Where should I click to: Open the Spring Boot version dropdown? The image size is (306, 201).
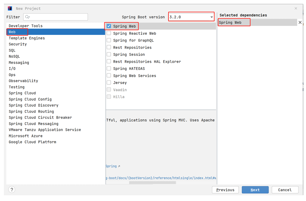click(191, 17)
